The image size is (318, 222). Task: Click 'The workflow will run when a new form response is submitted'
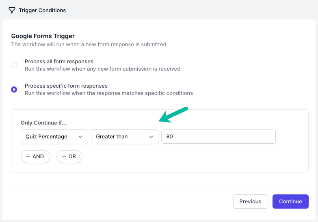(x=89, y=44)
